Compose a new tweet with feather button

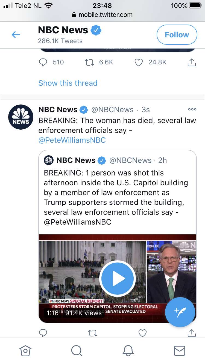tap(180, 312)
